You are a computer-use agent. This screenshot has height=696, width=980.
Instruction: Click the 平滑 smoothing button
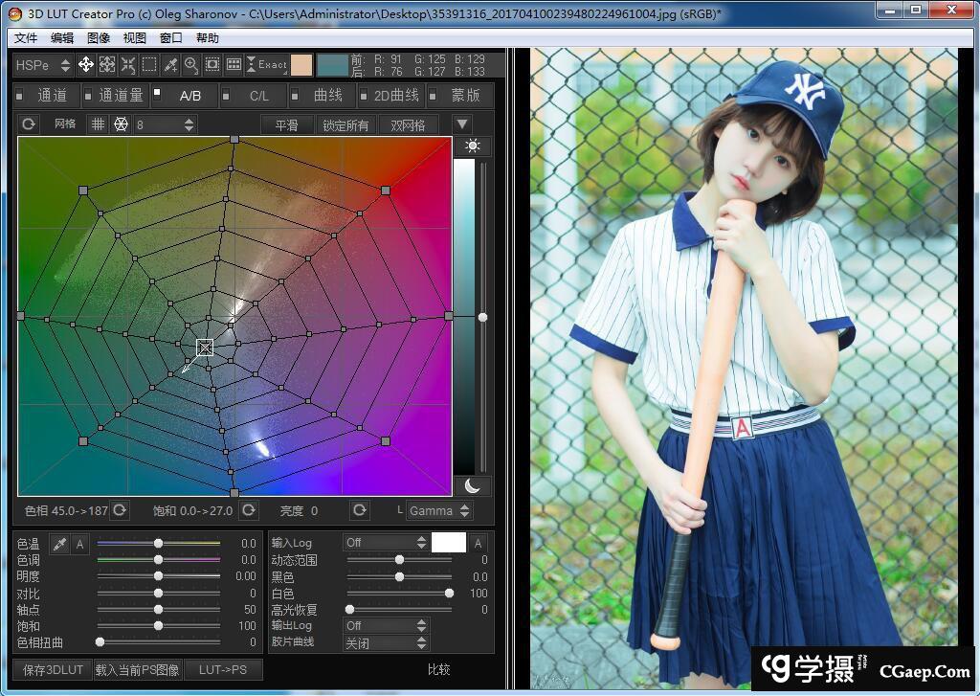[287, 123]
